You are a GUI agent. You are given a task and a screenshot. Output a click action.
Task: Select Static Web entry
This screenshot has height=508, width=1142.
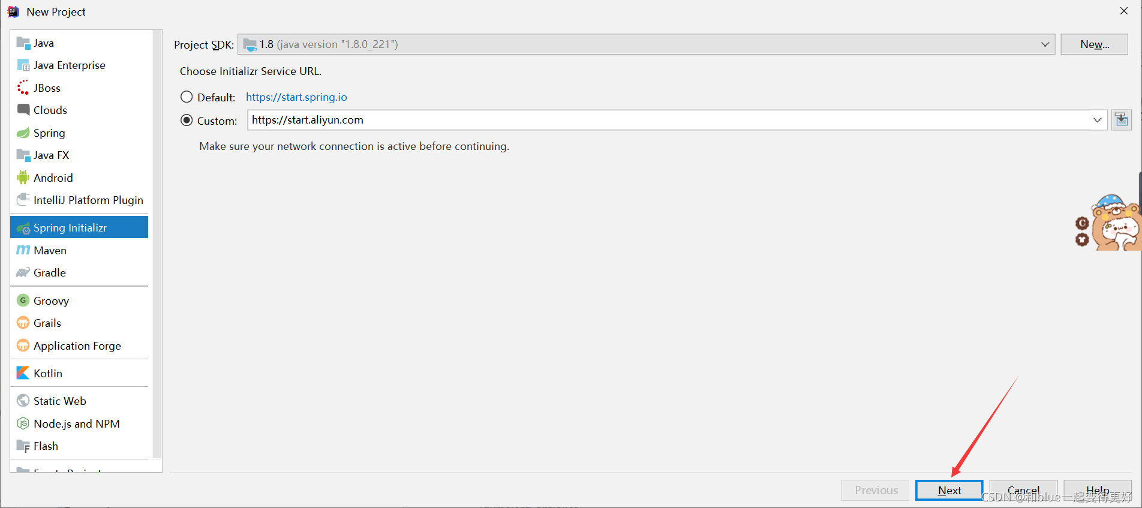pyautogui.click(x=79, y=401)
